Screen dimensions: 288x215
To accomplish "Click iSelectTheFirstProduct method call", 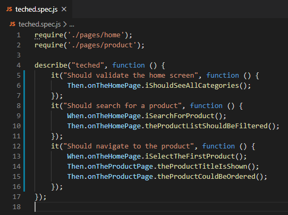I will click(x=190, y=156).
